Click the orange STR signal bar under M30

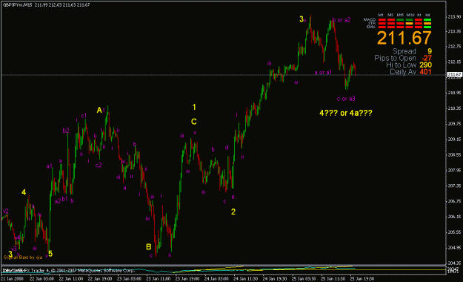[x=409, y=24]
